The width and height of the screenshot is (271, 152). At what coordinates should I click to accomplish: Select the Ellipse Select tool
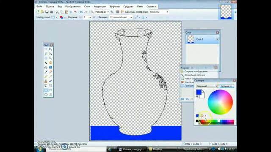46,58
